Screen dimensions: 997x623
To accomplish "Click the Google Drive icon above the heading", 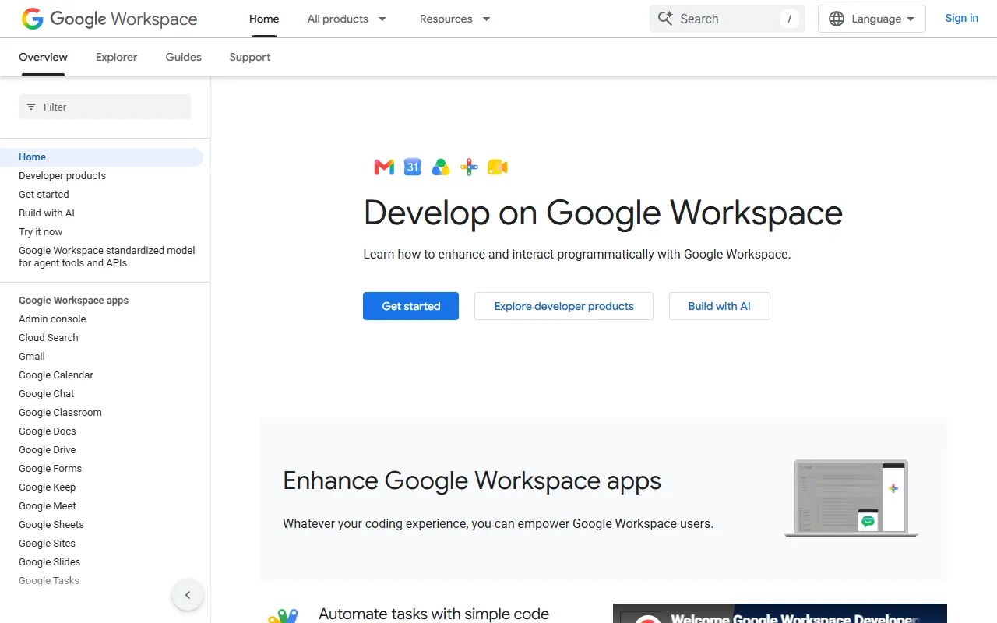I will pos(441,167).
